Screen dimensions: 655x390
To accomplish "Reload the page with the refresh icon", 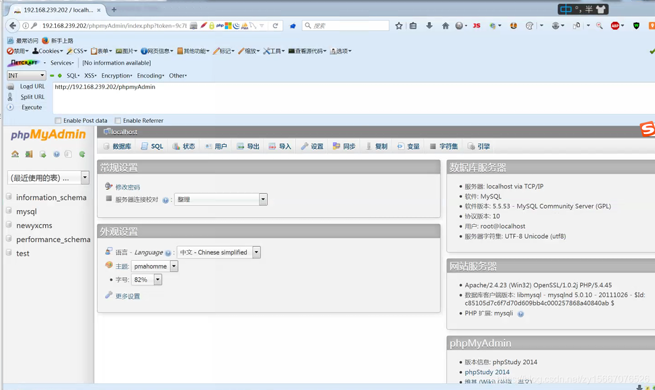I will click(275, 26).
